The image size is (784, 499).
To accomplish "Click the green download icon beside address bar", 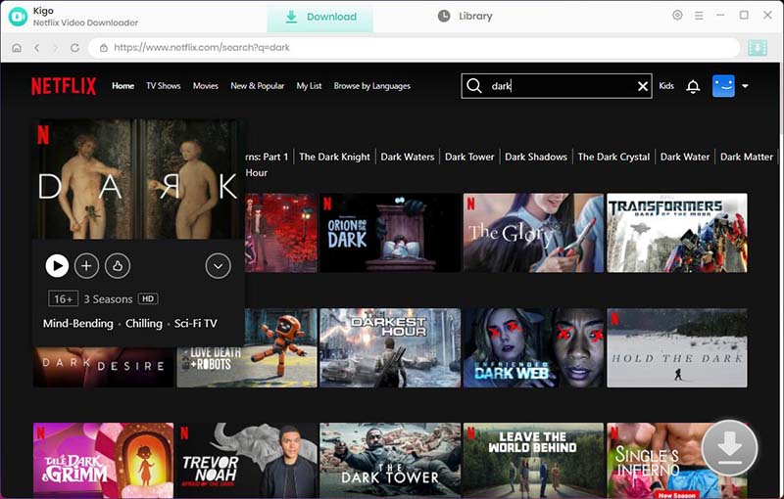I will pyautogui.click(x=757, y=48).
